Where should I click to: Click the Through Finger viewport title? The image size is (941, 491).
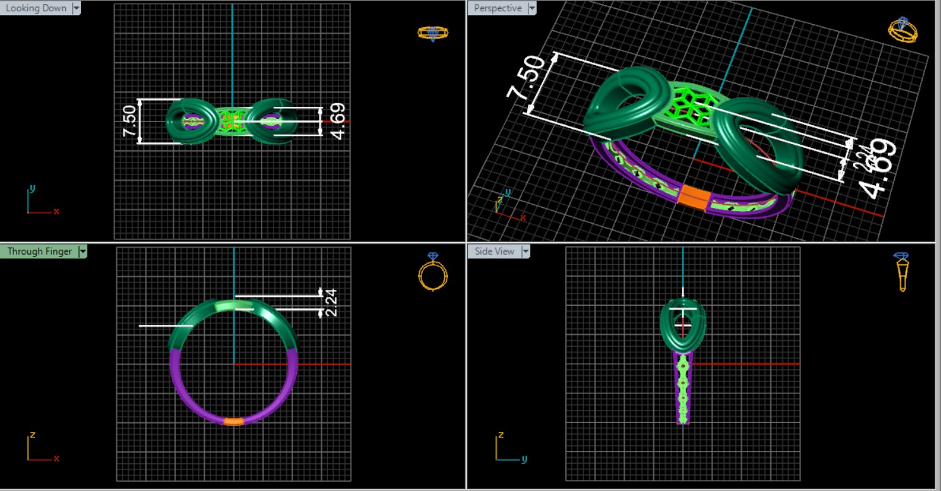pyautogui.click(x=39, y=252)
